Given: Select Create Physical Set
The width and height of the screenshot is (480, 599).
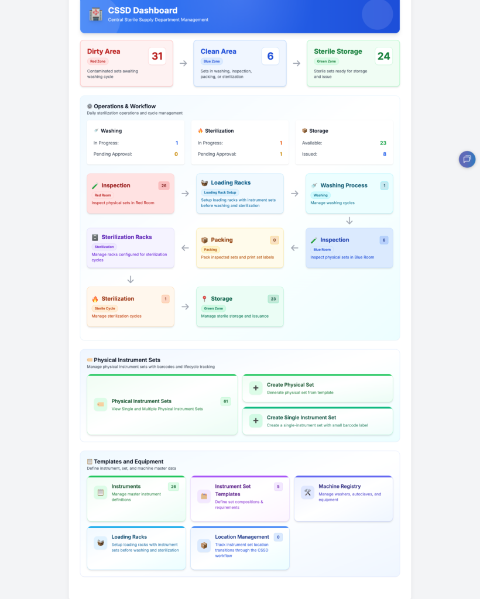Looking at the screenshot, I should point(318,388).
